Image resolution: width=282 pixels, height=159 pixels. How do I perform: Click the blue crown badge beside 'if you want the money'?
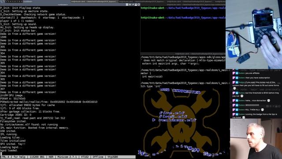coord(237,83)
